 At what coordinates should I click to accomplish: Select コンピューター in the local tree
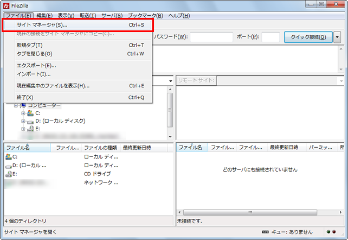(44, 105)
